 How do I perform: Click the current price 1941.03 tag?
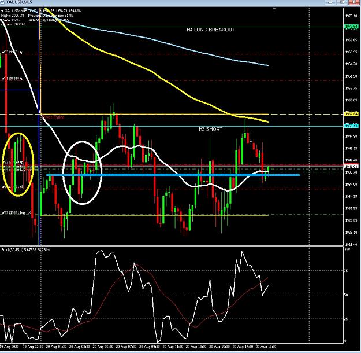351,166
